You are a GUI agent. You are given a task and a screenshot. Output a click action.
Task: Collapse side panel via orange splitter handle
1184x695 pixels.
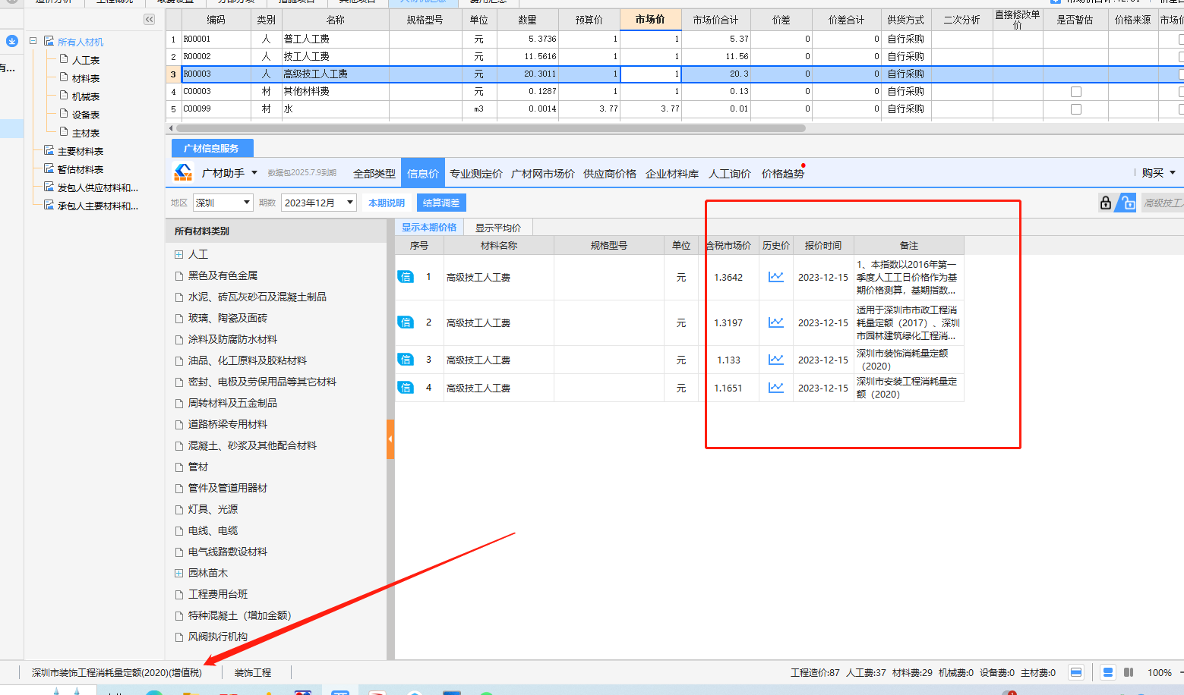point(390,439)
